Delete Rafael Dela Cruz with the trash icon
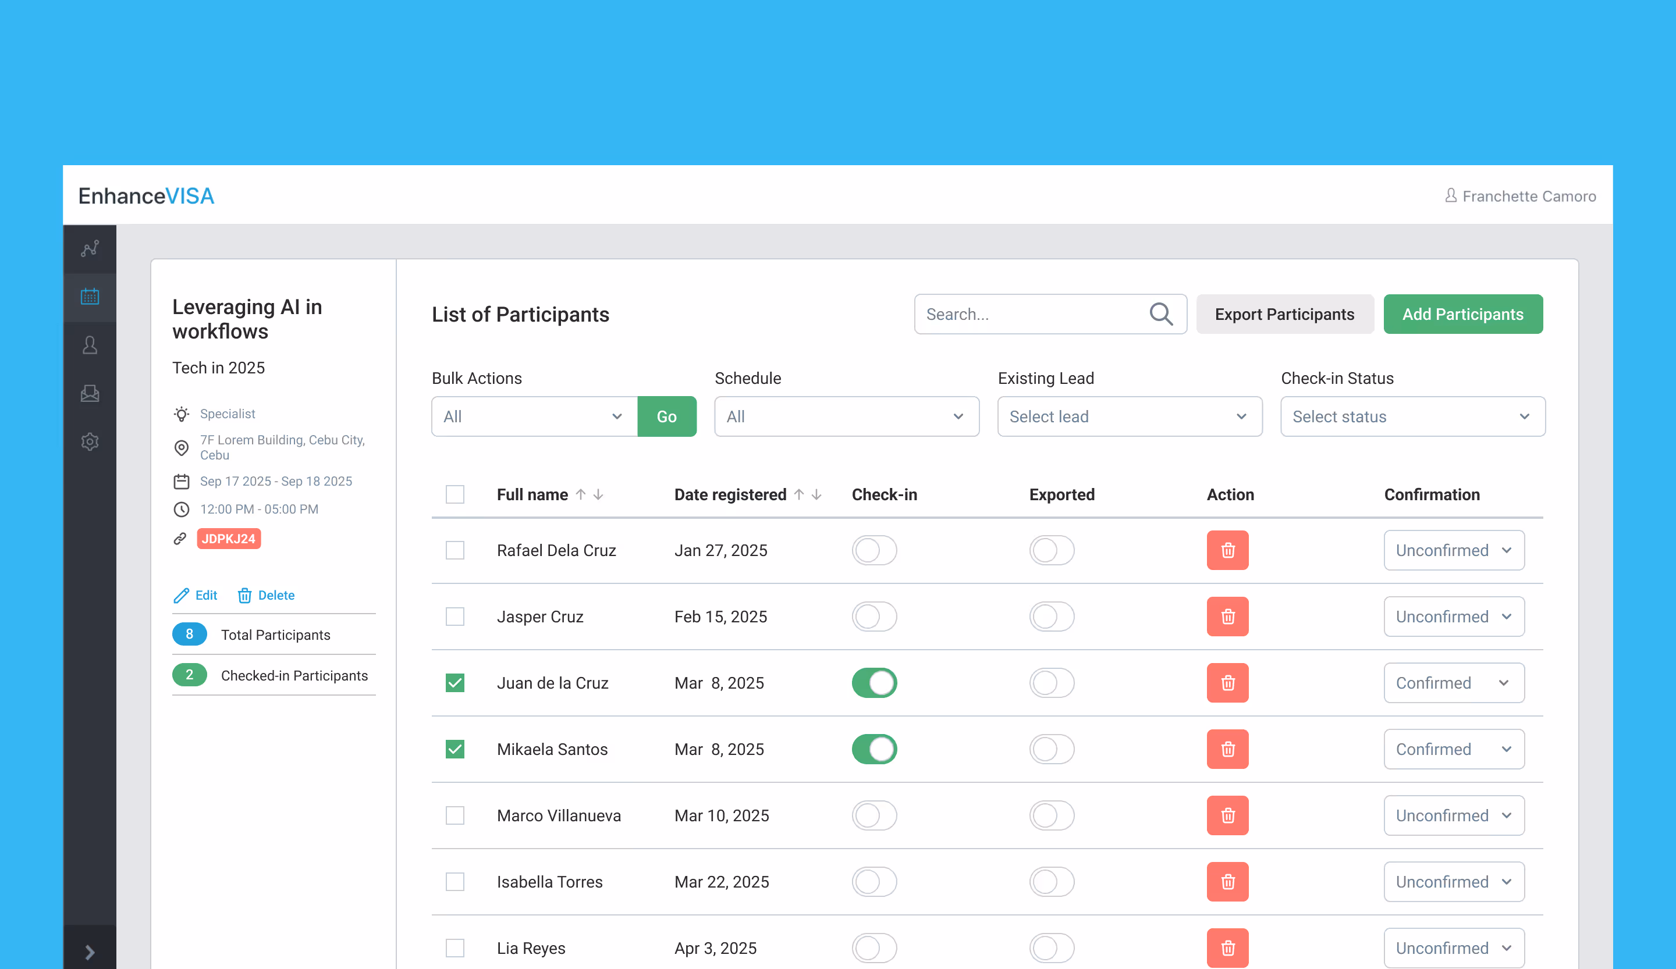The width and height of the screenshot is (1676, 969). pyautogui.click(x=1227, y=550)
